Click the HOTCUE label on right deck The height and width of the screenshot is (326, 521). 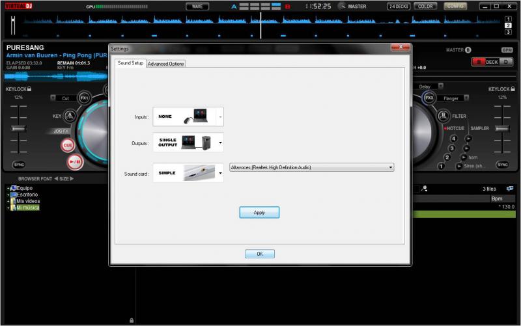[455, 128]
